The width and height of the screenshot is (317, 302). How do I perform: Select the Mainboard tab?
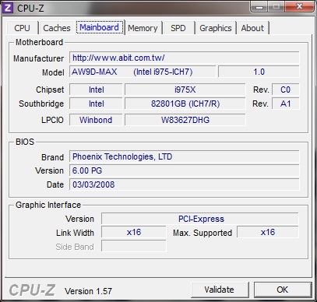pos(100,27)
